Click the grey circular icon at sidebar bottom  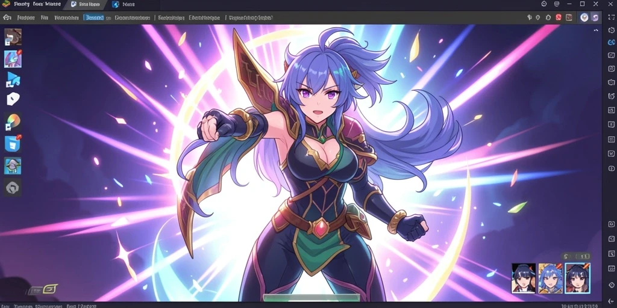coord(13,188)
